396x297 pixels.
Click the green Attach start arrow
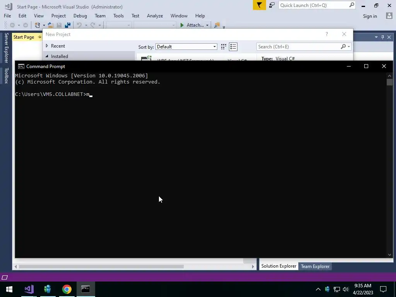point(182,25)
